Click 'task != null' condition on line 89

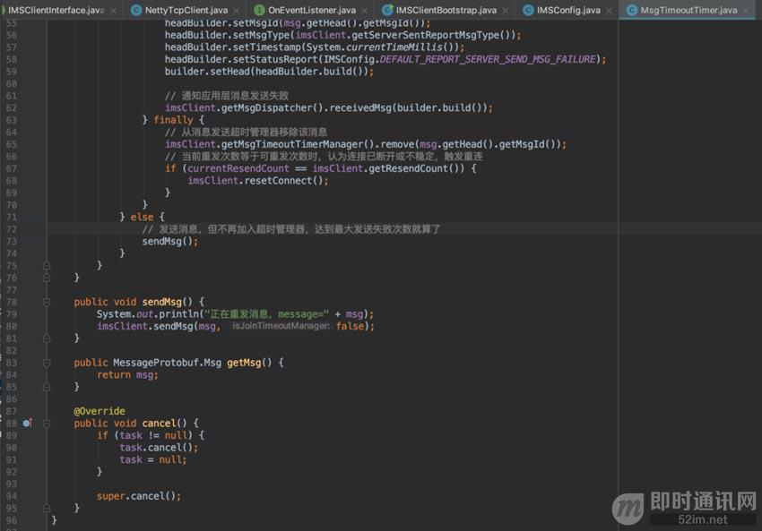153,435
